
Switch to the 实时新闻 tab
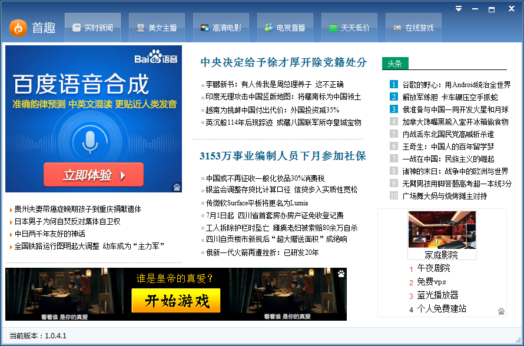[x=92, y=28]
